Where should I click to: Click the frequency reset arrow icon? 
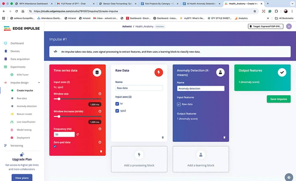78,134
